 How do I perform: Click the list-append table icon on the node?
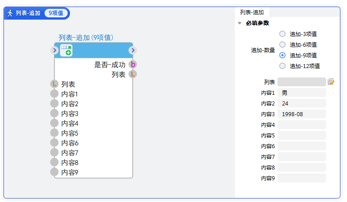click(x=66, y=50)
